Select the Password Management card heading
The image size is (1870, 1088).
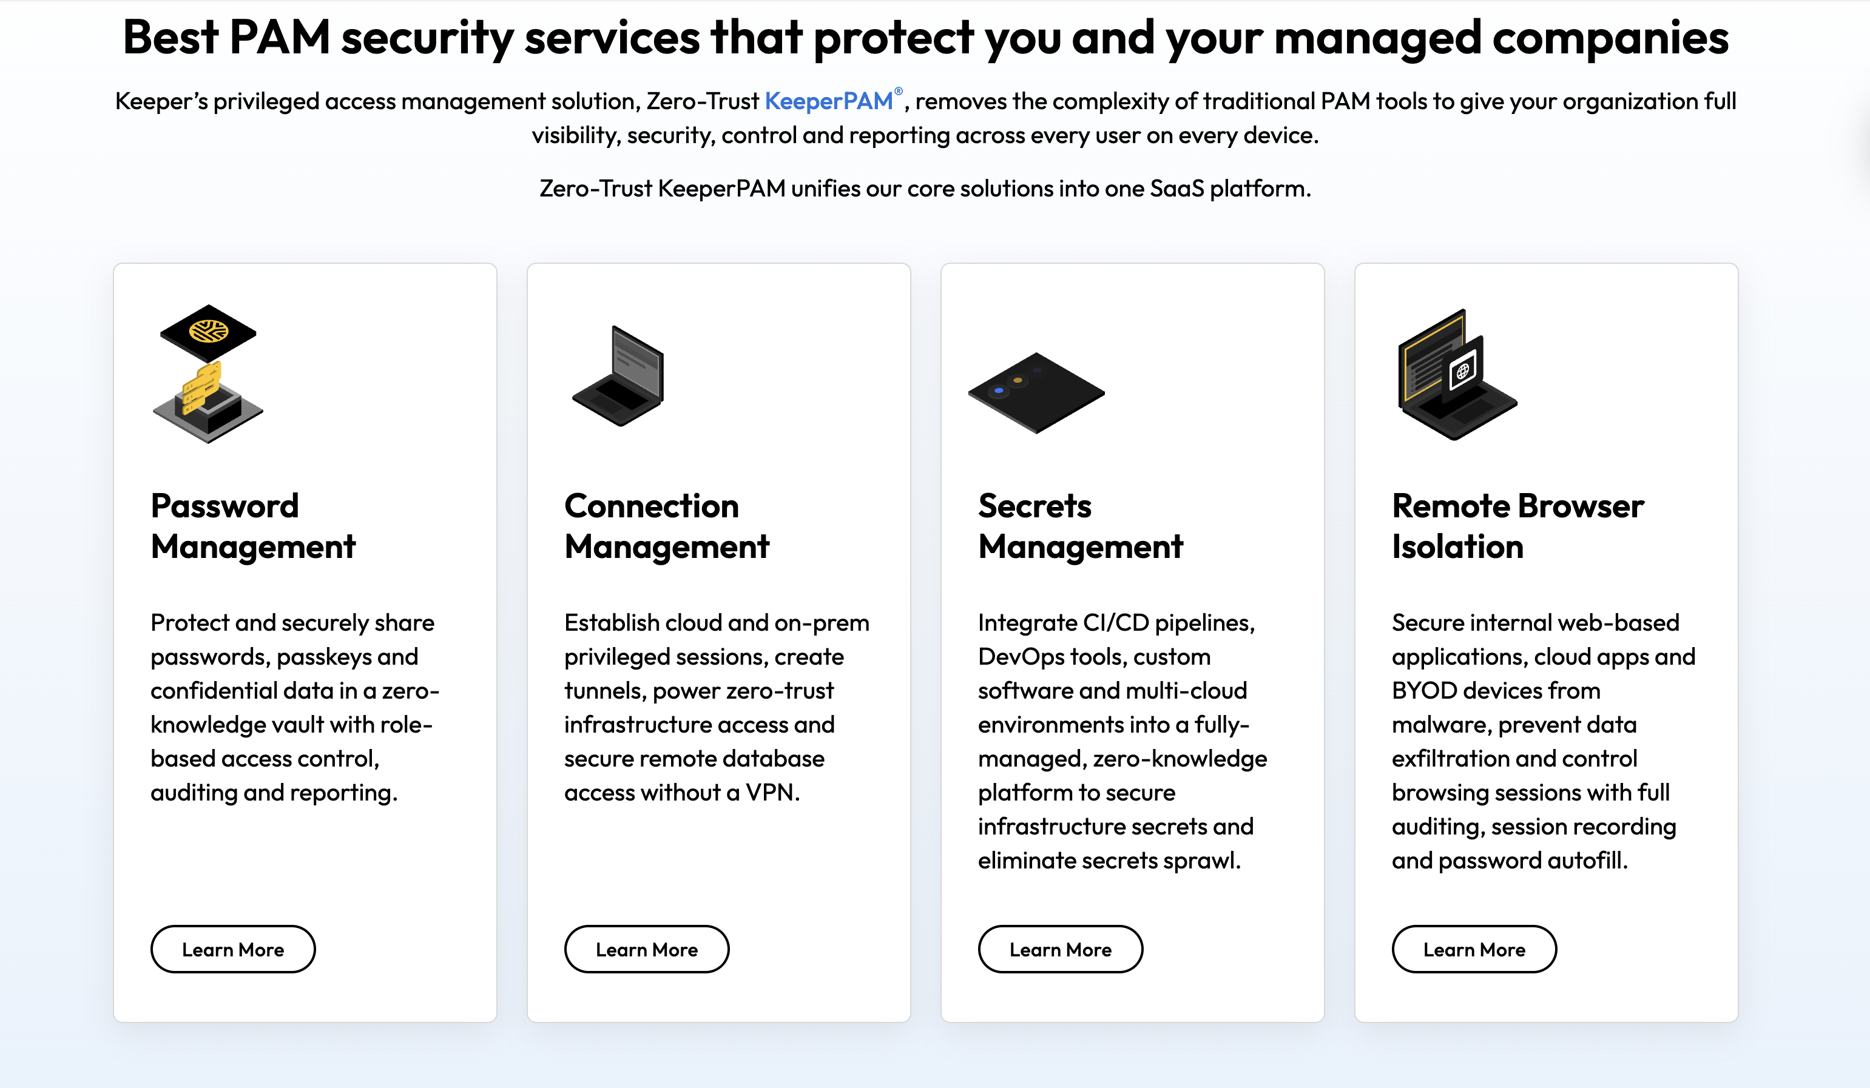coord(253,526)
